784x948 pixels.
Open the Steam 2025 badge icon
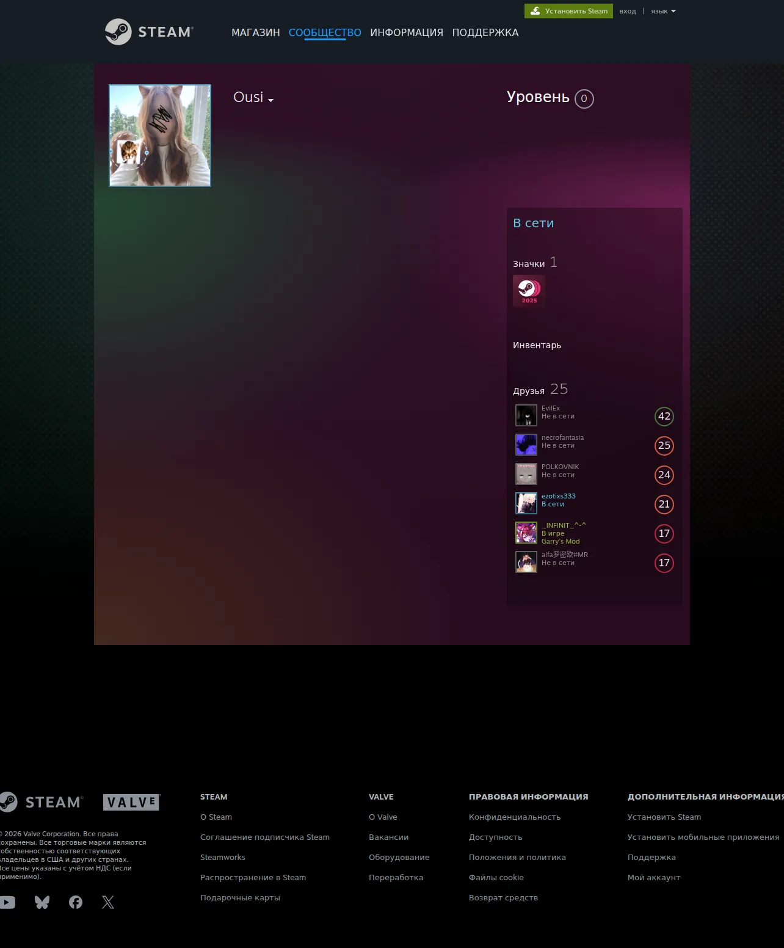point(529,291)
